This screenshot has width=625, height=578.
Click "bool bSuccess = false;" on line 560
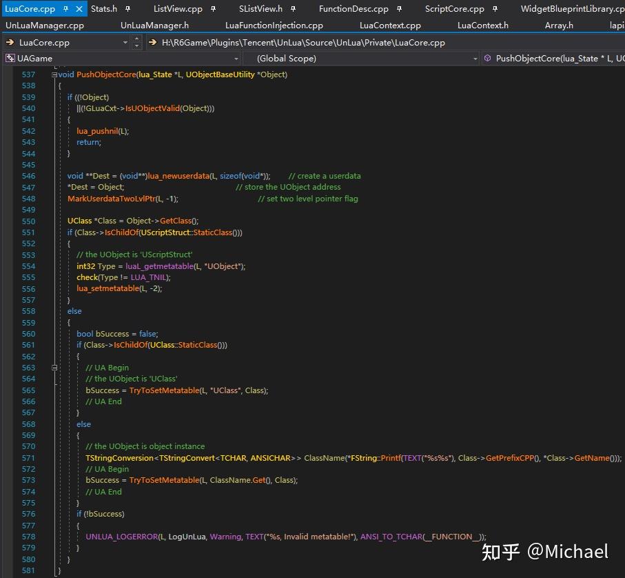pos(117,334)
